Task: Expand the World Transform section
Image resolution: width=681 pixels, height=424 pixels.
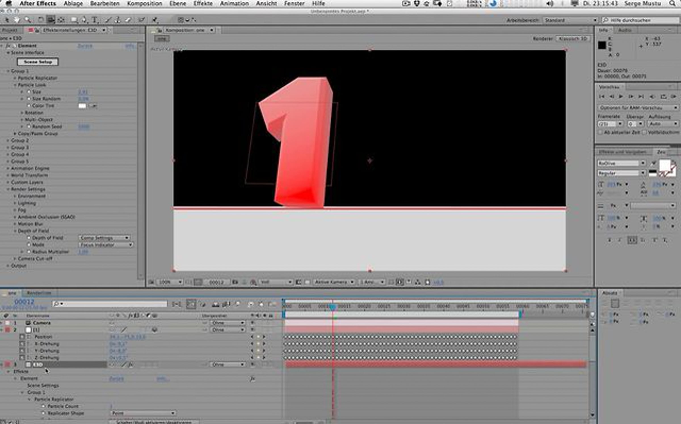Action: (x=8, y=175)
